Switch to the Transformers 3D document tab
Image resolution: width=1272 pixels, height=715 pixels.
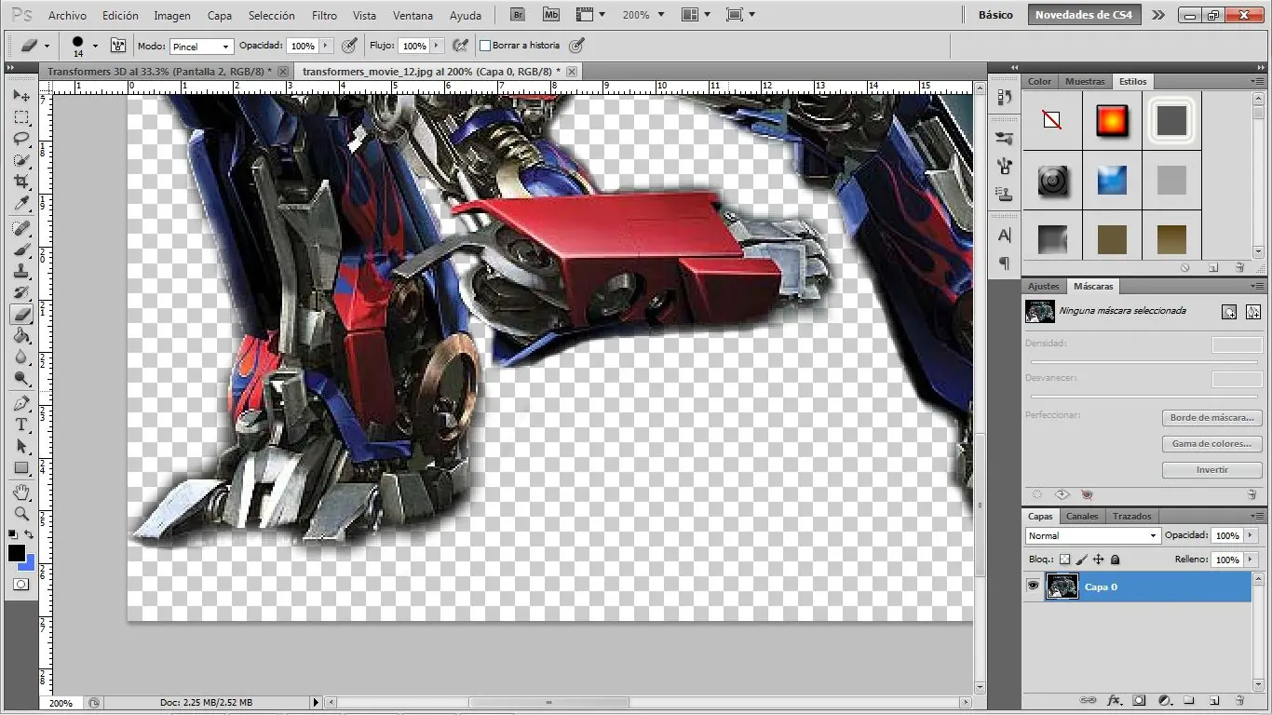[x=160, y=71]
